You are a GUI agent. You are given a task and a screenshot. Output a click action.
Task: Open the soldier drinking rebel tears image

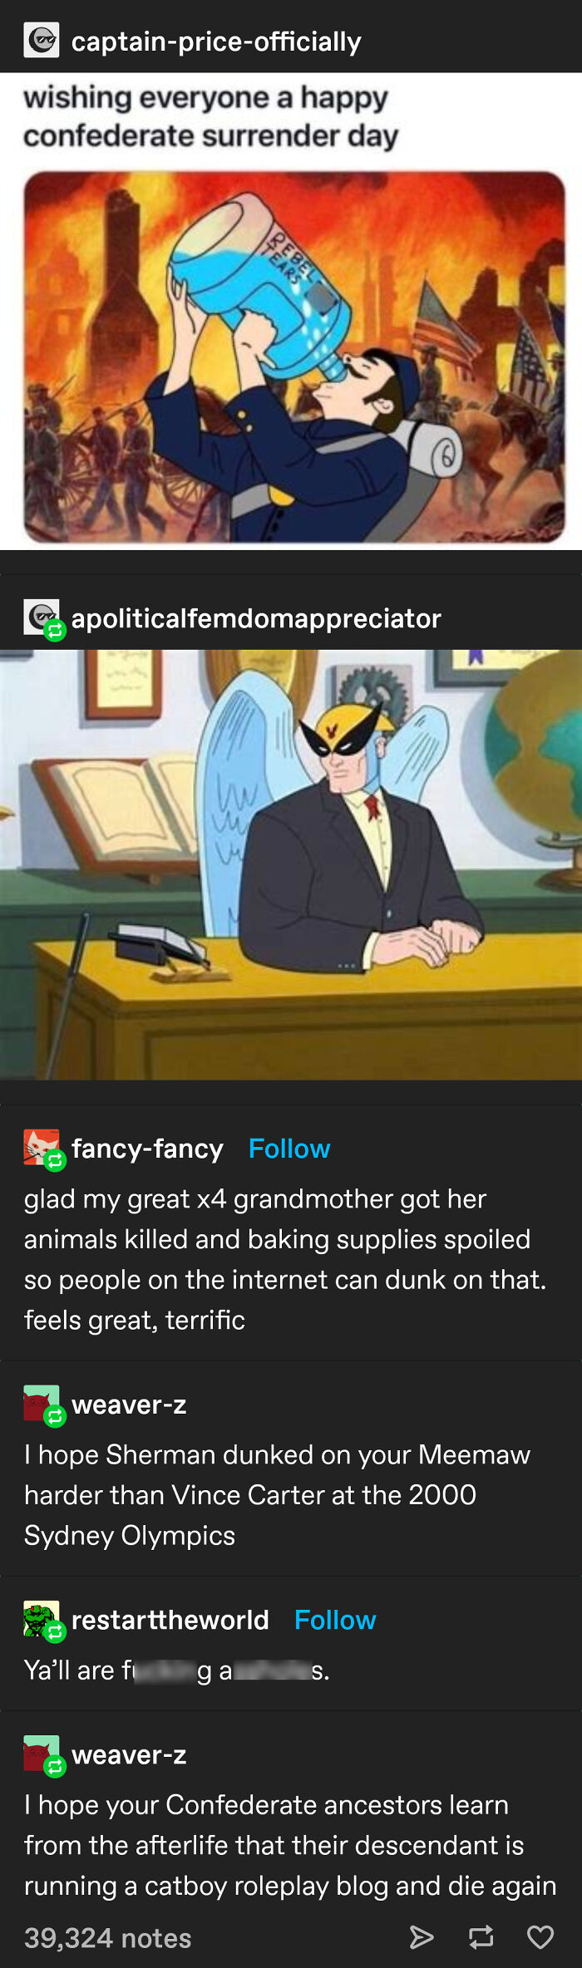(x=294, y=357)
